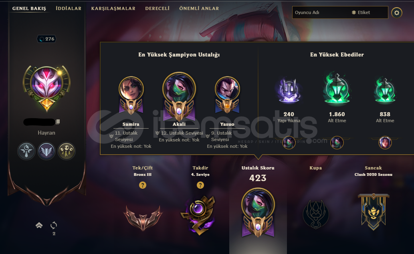The height and width of the screenshot is (254, 414).
Task: Click the 838 Alt Etme eternal icon
Action: pyautogui.click(x=385, y=90)
